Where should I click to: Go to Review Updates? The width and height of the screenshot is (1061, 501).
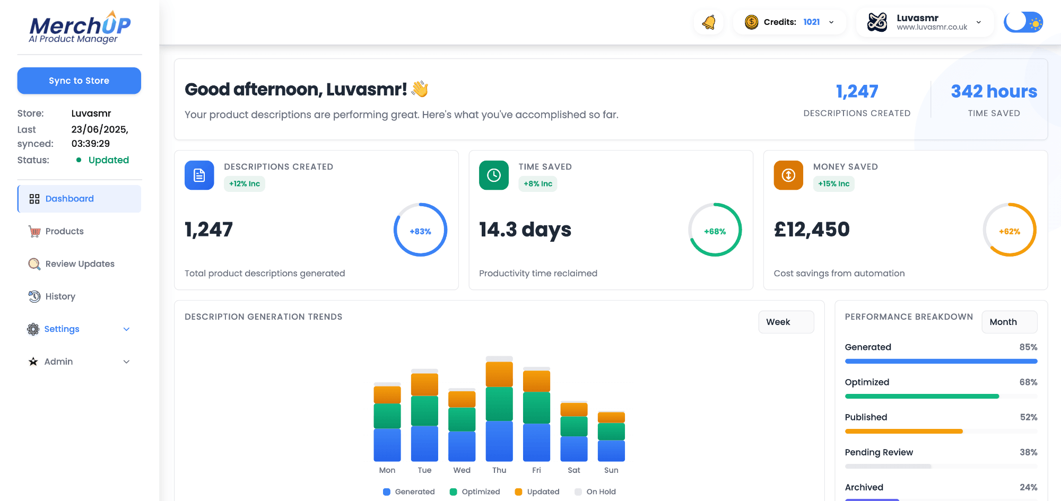80,264
